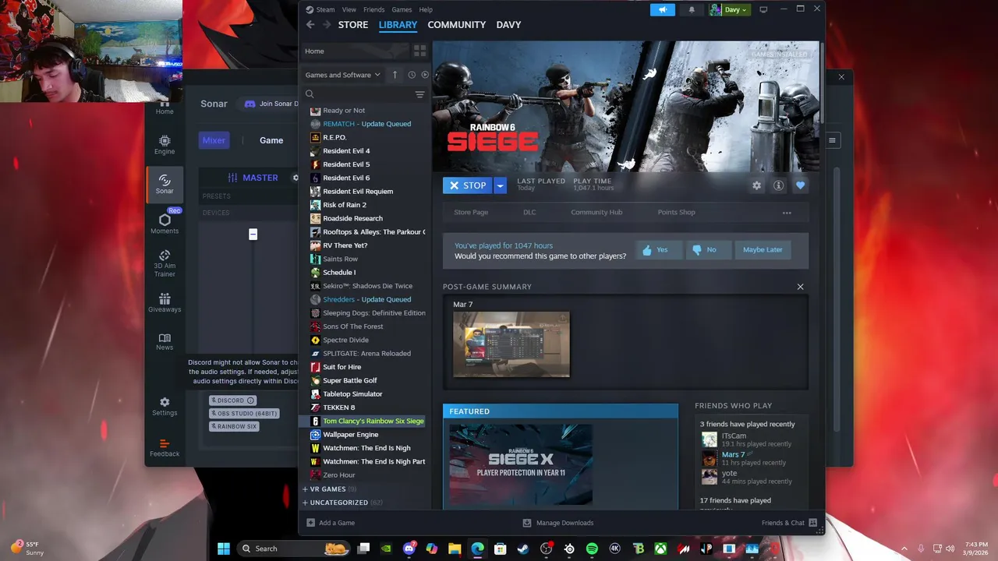Click the Steam forward navigation arrow

(x=327, y=25)
